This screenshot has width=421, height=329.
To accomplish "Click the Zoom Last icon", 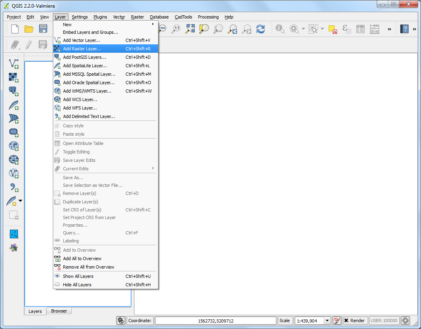I will click(232, 29).
